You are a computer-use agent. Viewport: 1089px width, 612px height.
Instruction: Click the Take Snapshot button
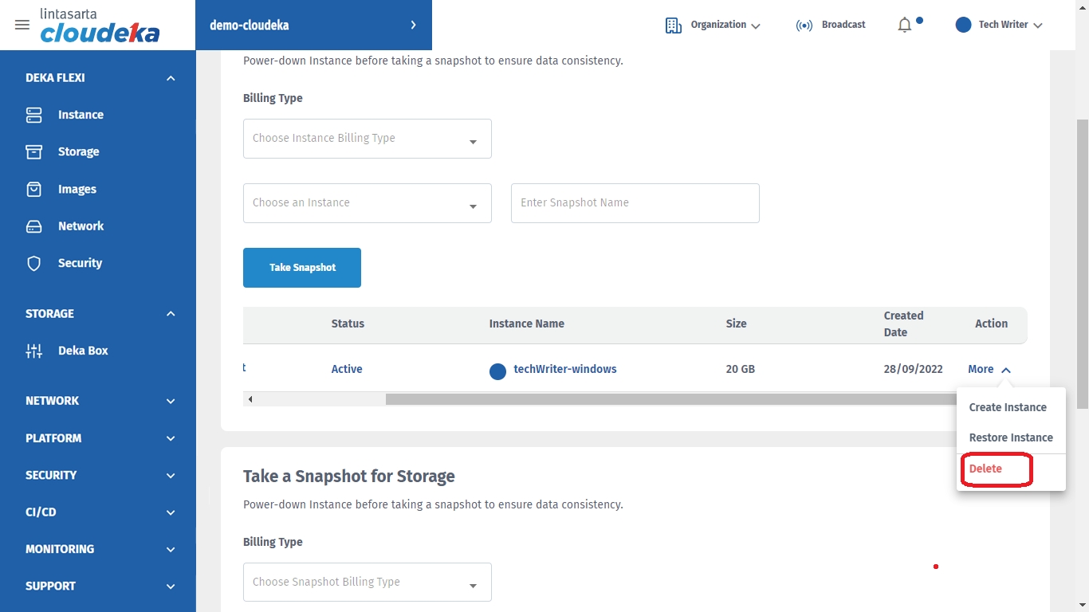(x=302, y=268)
